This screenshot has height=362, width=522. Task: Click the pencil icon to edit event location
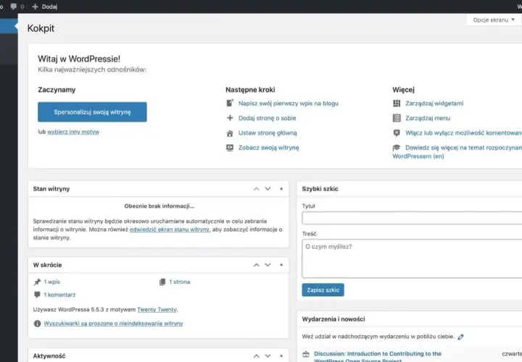click(x=460, y=337)
